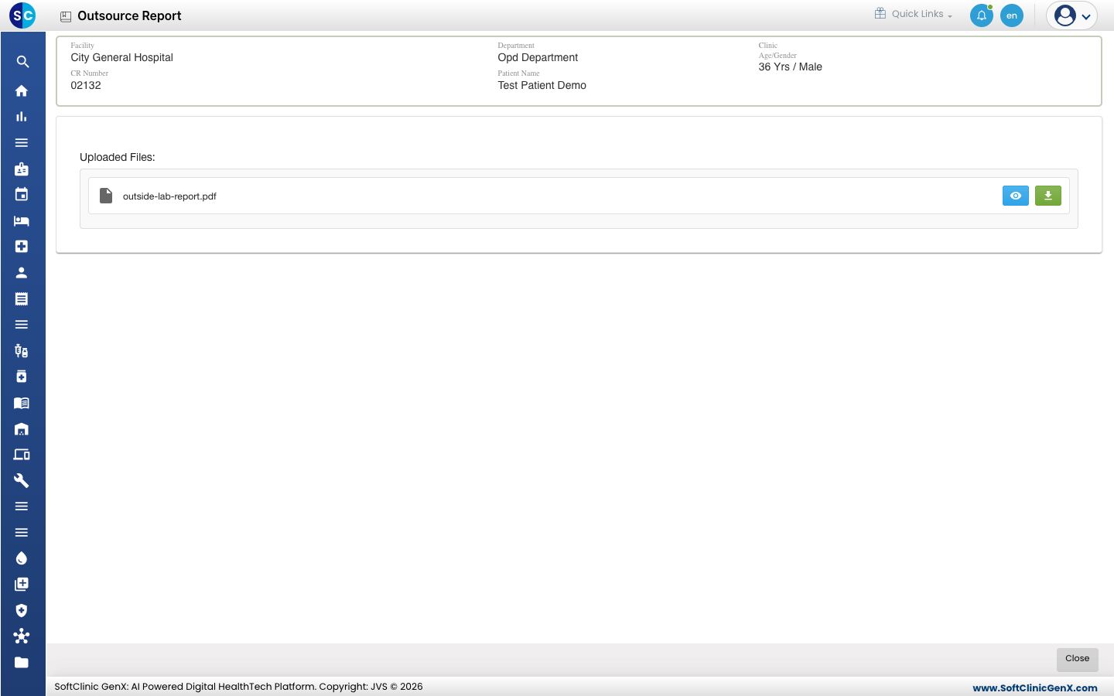Click the Outsource Report page title
Screen dimensions: 1114x696
coord(129,15)
